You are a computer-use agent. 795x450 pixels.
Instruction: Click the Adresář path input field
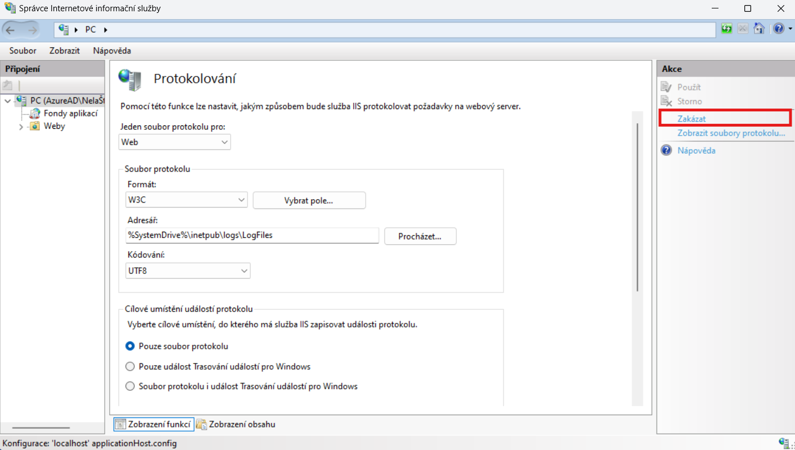[x=253, y=236]
